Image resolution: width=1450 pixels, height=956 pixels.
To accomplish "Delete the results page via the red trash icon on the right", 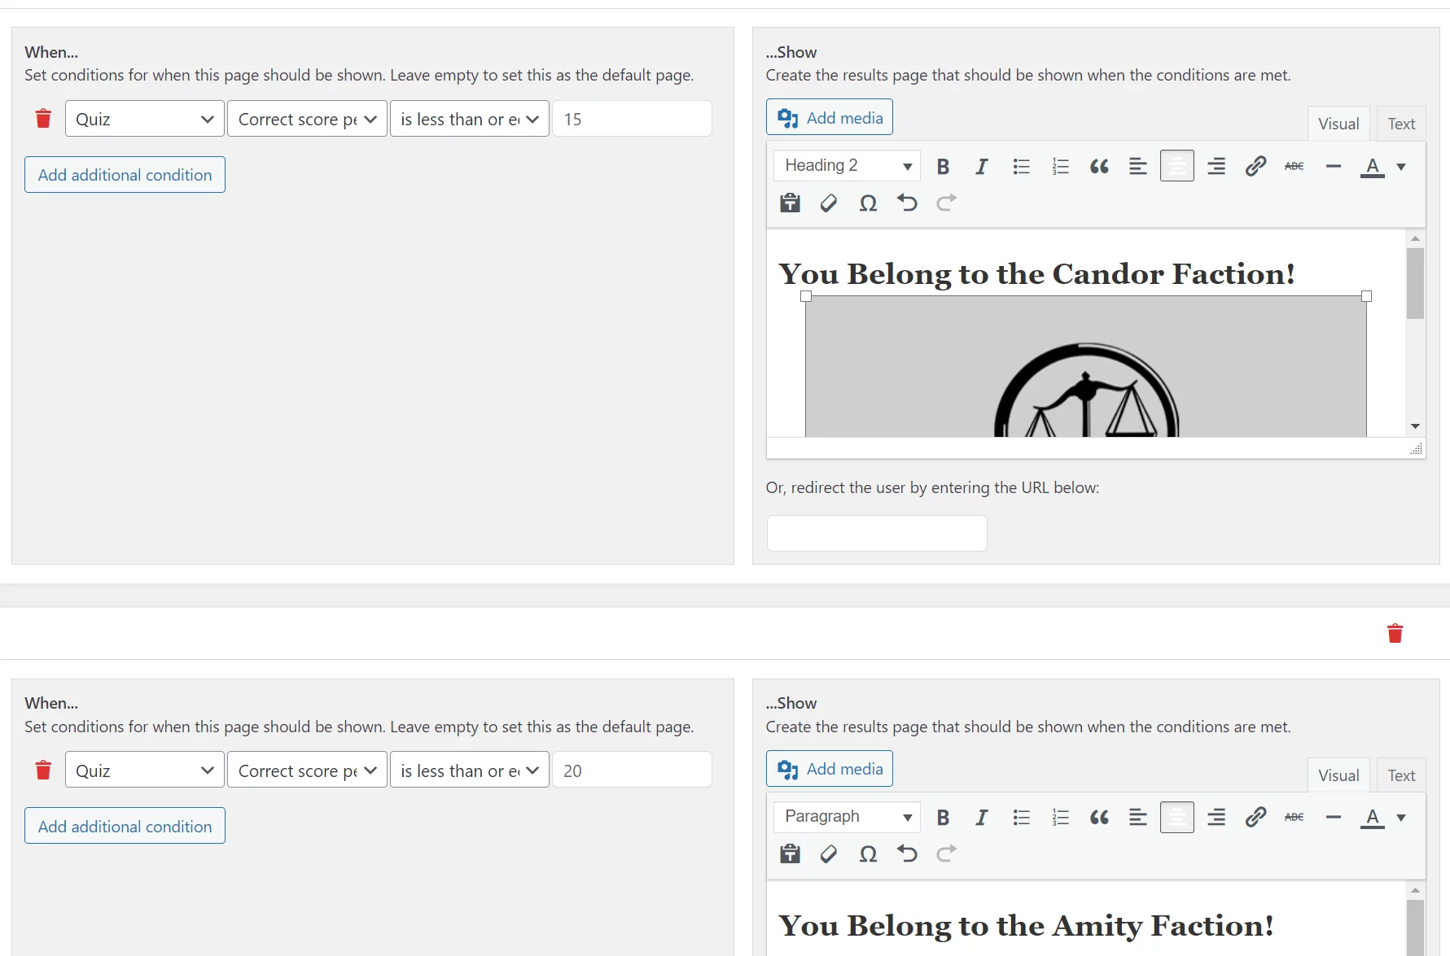I will pyautogui.click(x=1395, y=633).
